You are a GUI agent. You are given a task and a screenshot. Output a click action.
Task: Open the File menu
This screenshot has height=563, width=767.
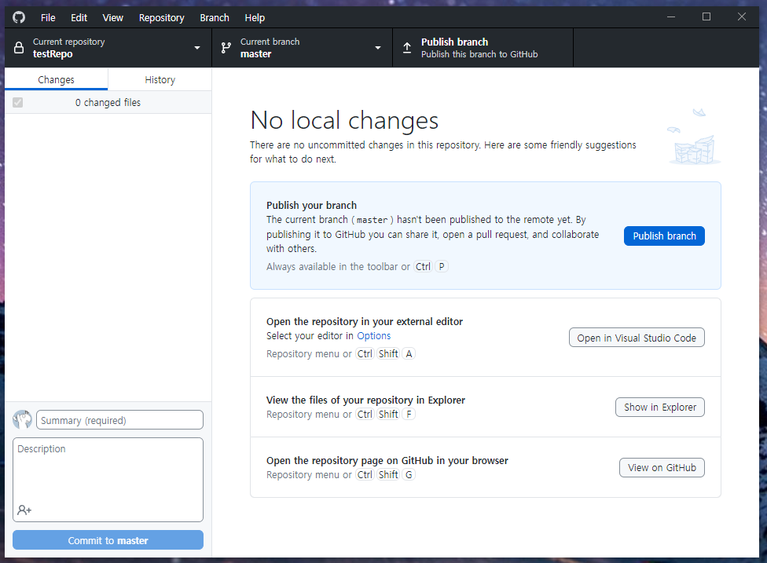[x=48, y=17]
